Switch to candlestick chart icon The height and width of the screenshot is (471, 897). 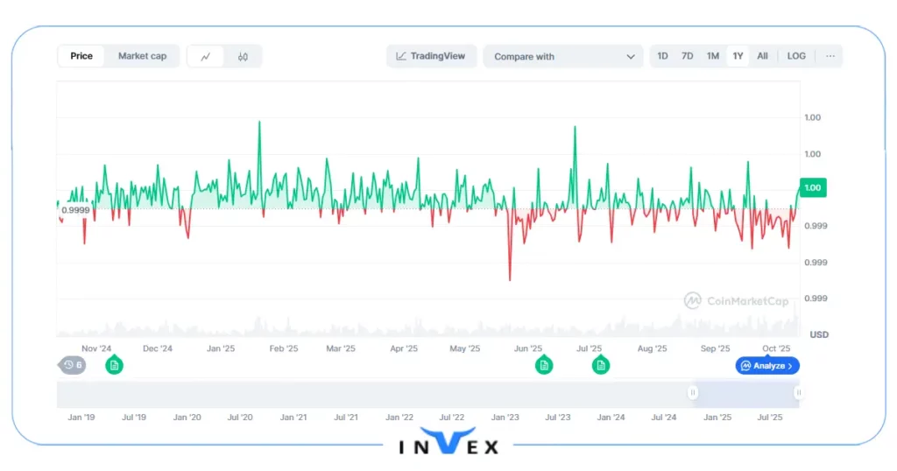point(243,57)
